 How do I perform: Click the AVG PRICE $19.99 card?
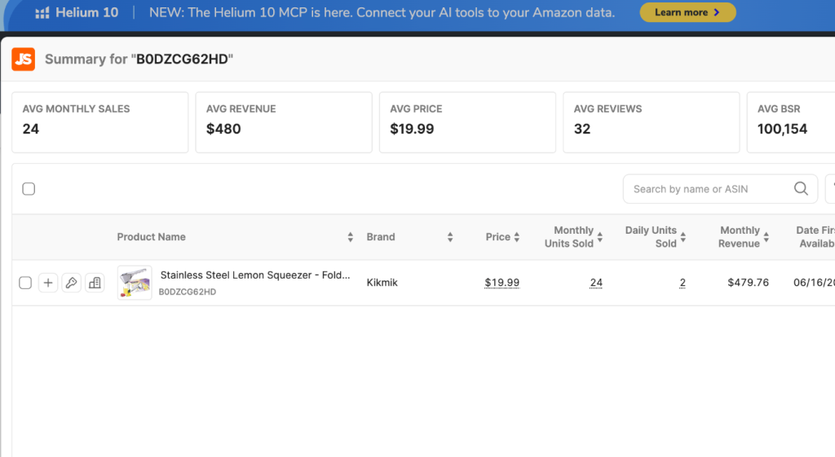click(467, 122)
